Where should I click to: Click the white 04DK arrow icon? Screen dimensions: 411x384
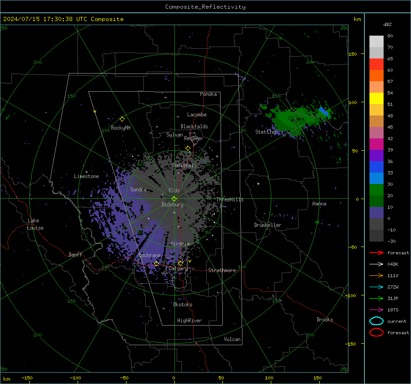click(x=376, y=264)
